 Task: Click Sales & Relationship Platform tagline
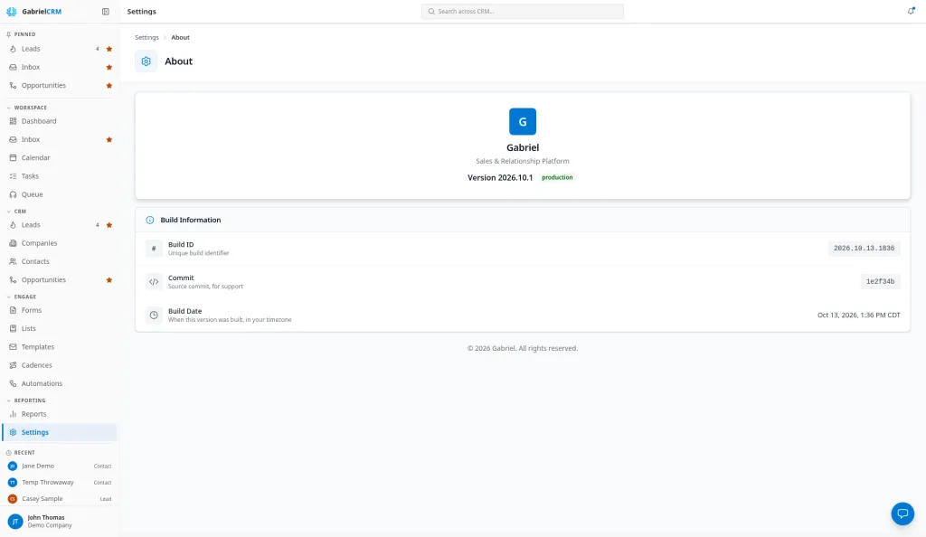[523, 161]
